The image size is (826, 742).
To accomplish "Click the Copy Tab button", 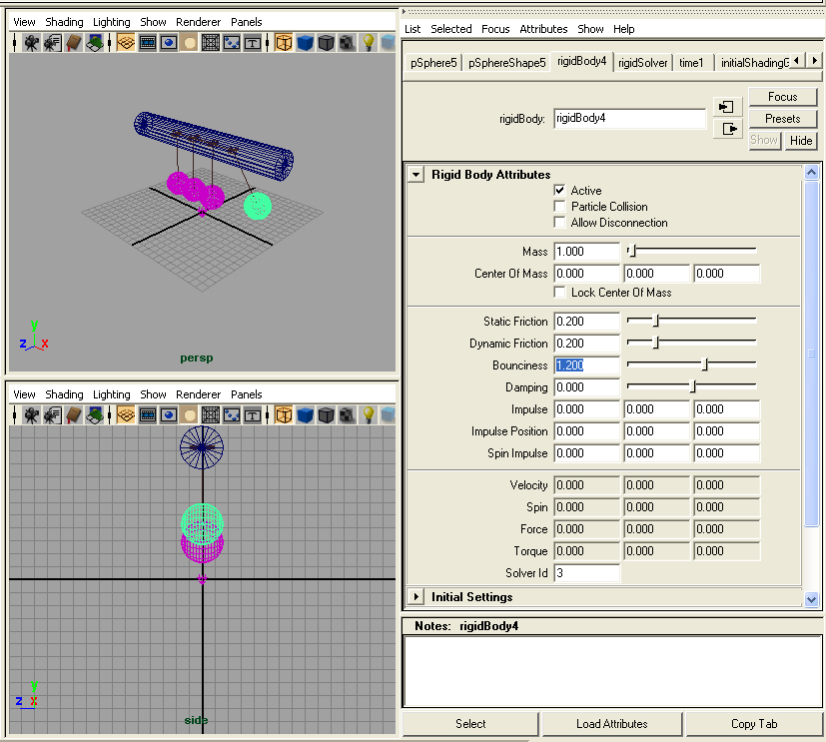I will pyautogui.click(x=754, y=724).
